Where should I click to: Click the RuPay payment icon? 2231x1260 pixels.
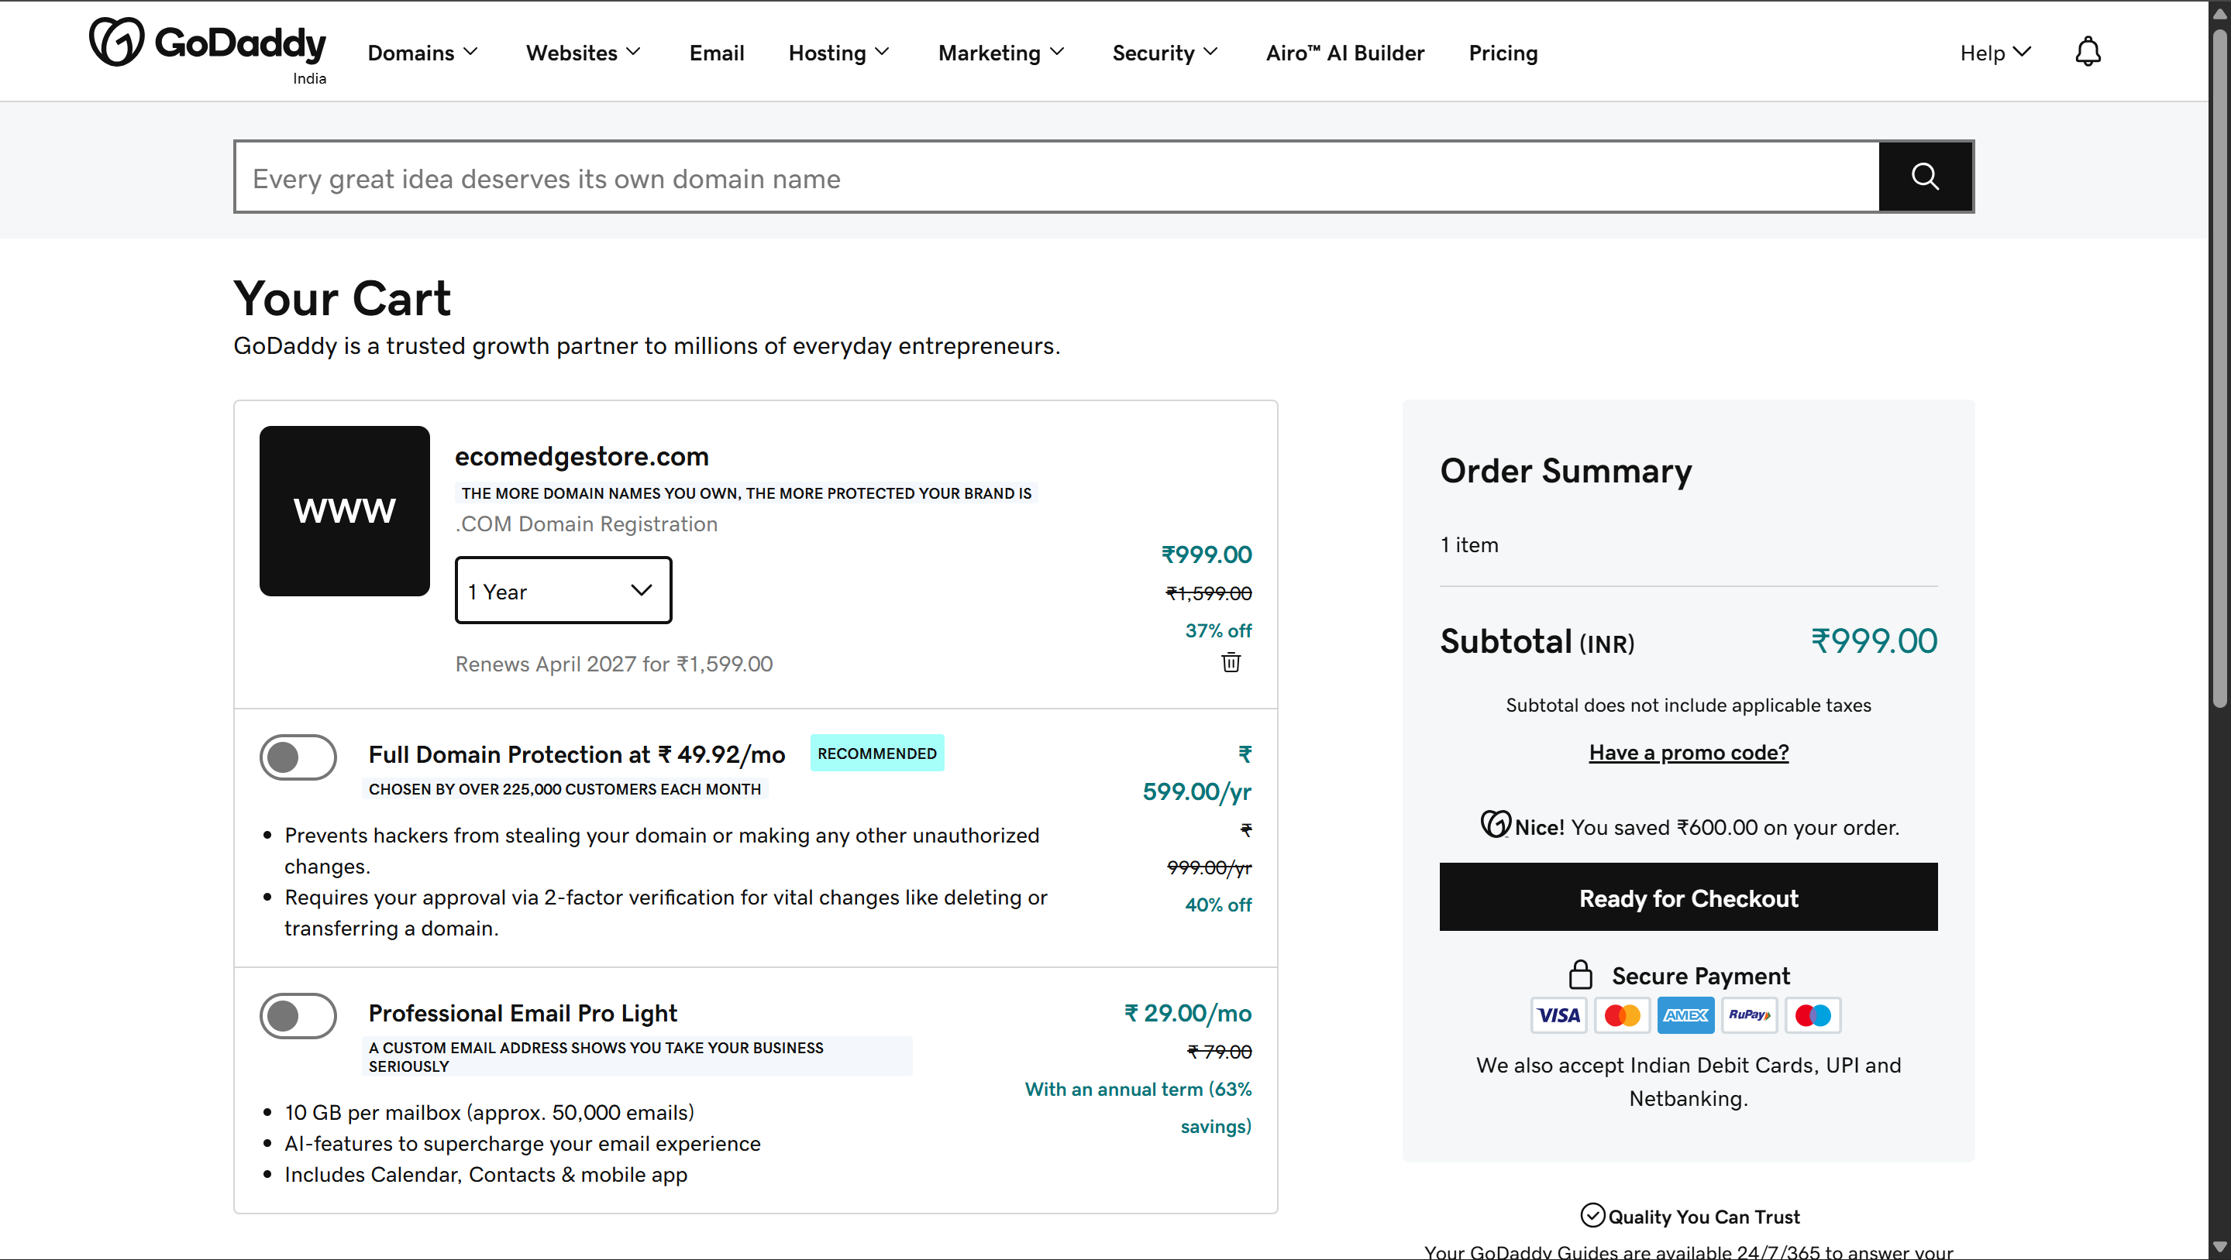(x=1750, y=1015)
